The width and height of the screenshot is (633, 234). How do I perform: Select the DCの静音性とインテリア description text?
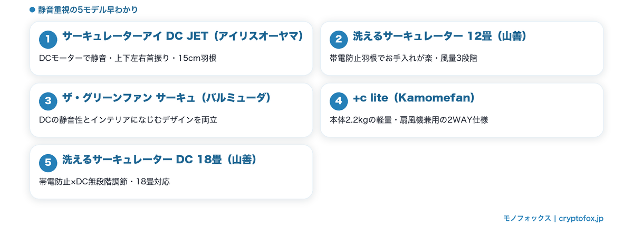click(x=128, y=120)
